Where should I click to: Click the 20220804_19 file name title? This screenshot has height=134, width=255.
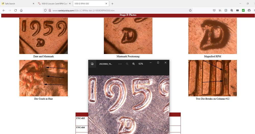pyautogui.click(x=106, y=64)
